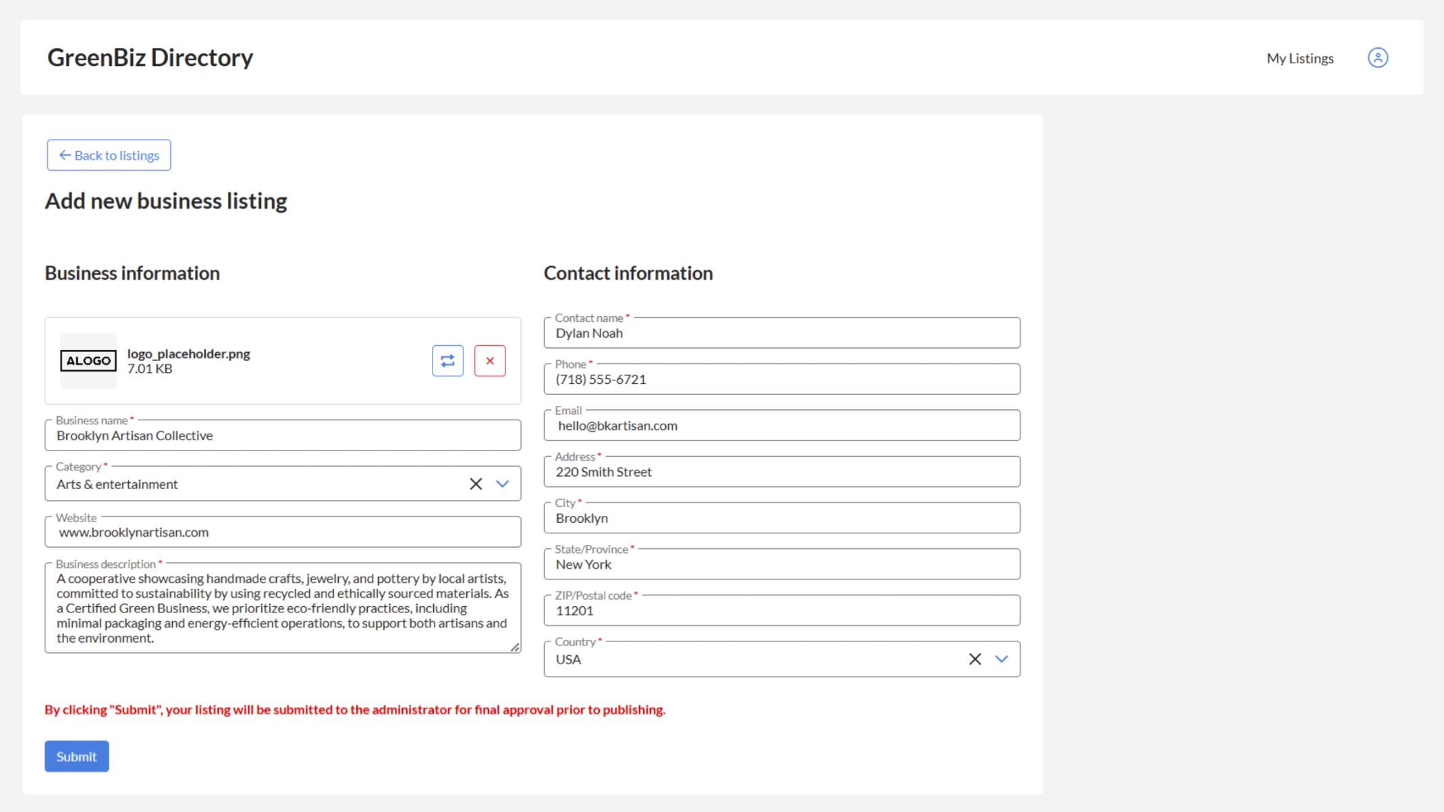Viewport: 1444px width, 812px height.
Task: Expand the Category dropdown
Action: [x=503, y=484]
